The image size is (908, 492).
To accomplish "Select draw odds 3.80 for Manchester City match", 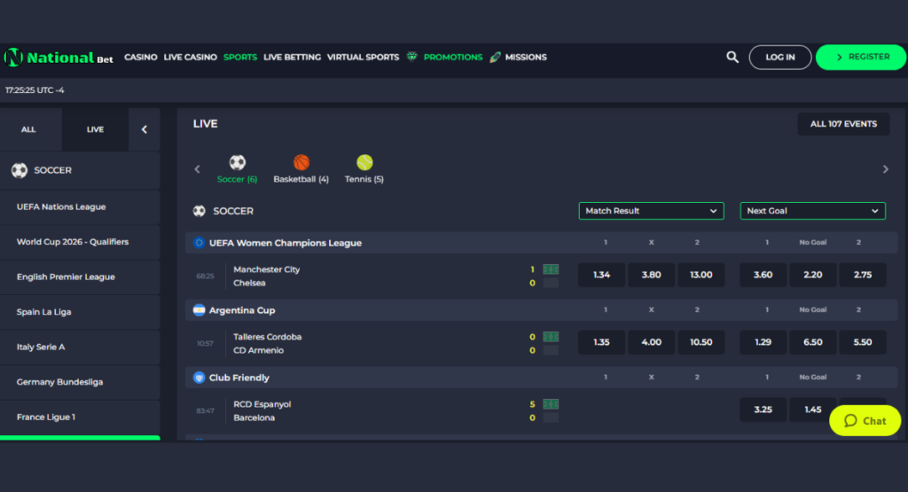I will (652, 274).
